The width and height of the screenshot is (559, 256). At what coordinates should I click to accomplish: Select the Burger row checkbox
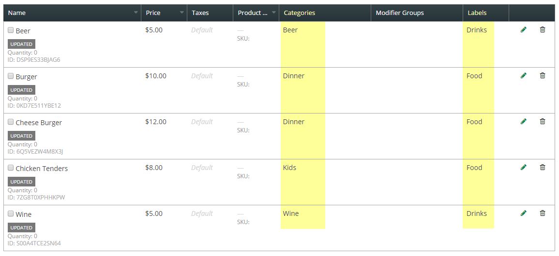pos(11,76)
